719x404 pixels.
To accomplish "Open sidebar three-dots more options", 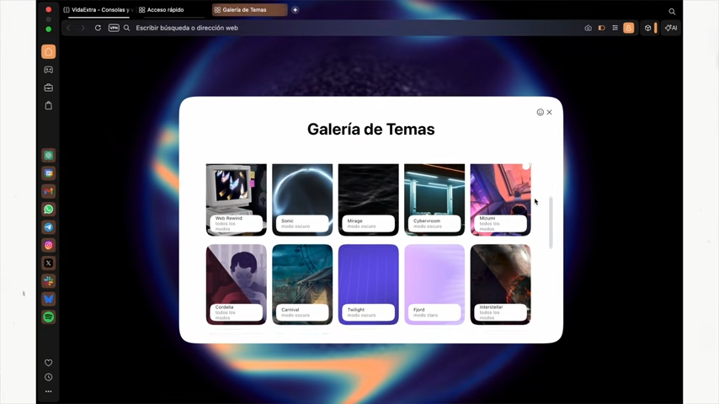I will [x=49, y=391].
